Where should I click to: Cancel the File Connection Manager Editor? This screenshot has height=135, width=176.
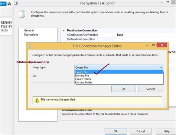coord(150,89)
